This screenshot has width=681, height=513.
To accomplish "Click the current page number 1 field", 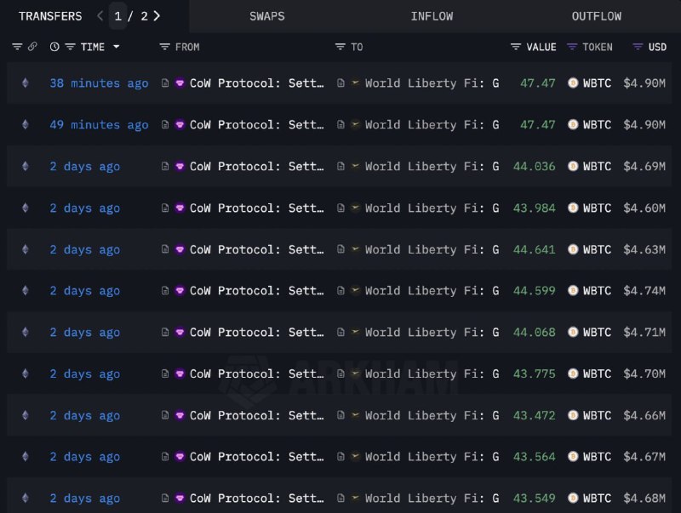I will pyautogui.click(x=117, y=16).
